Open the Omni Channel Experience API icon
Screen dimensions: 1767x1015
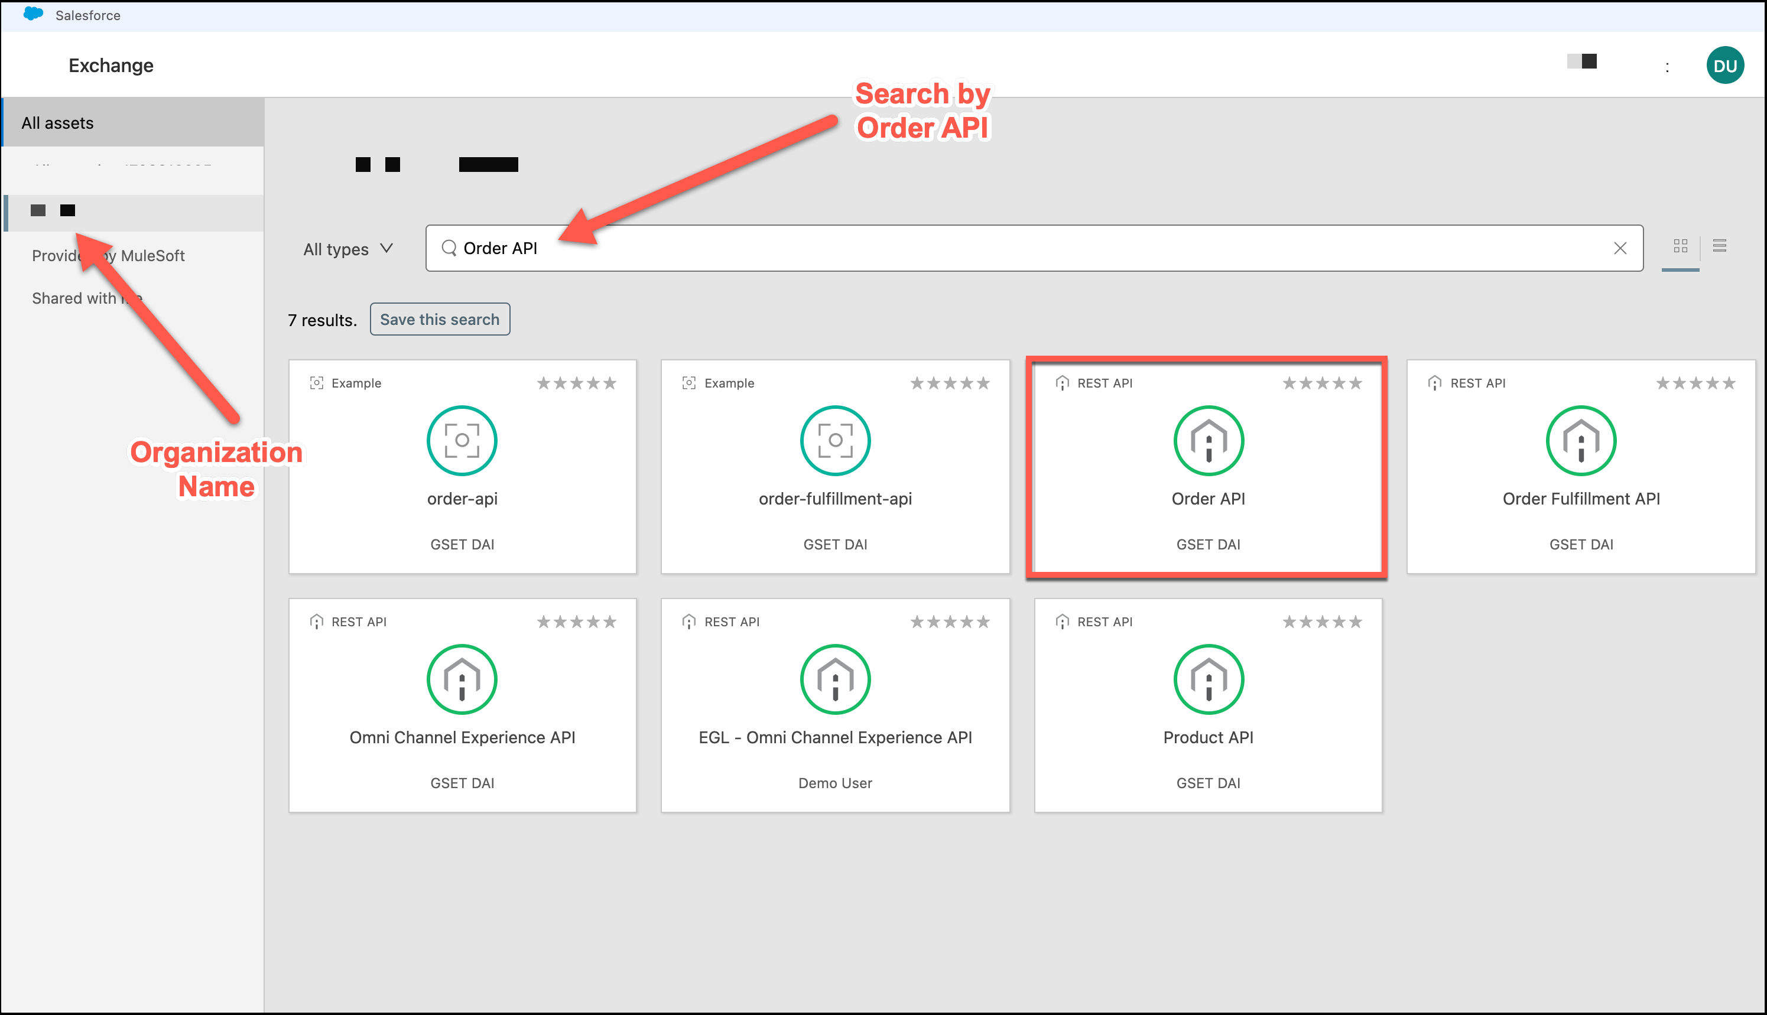click(x=462, y=679)
